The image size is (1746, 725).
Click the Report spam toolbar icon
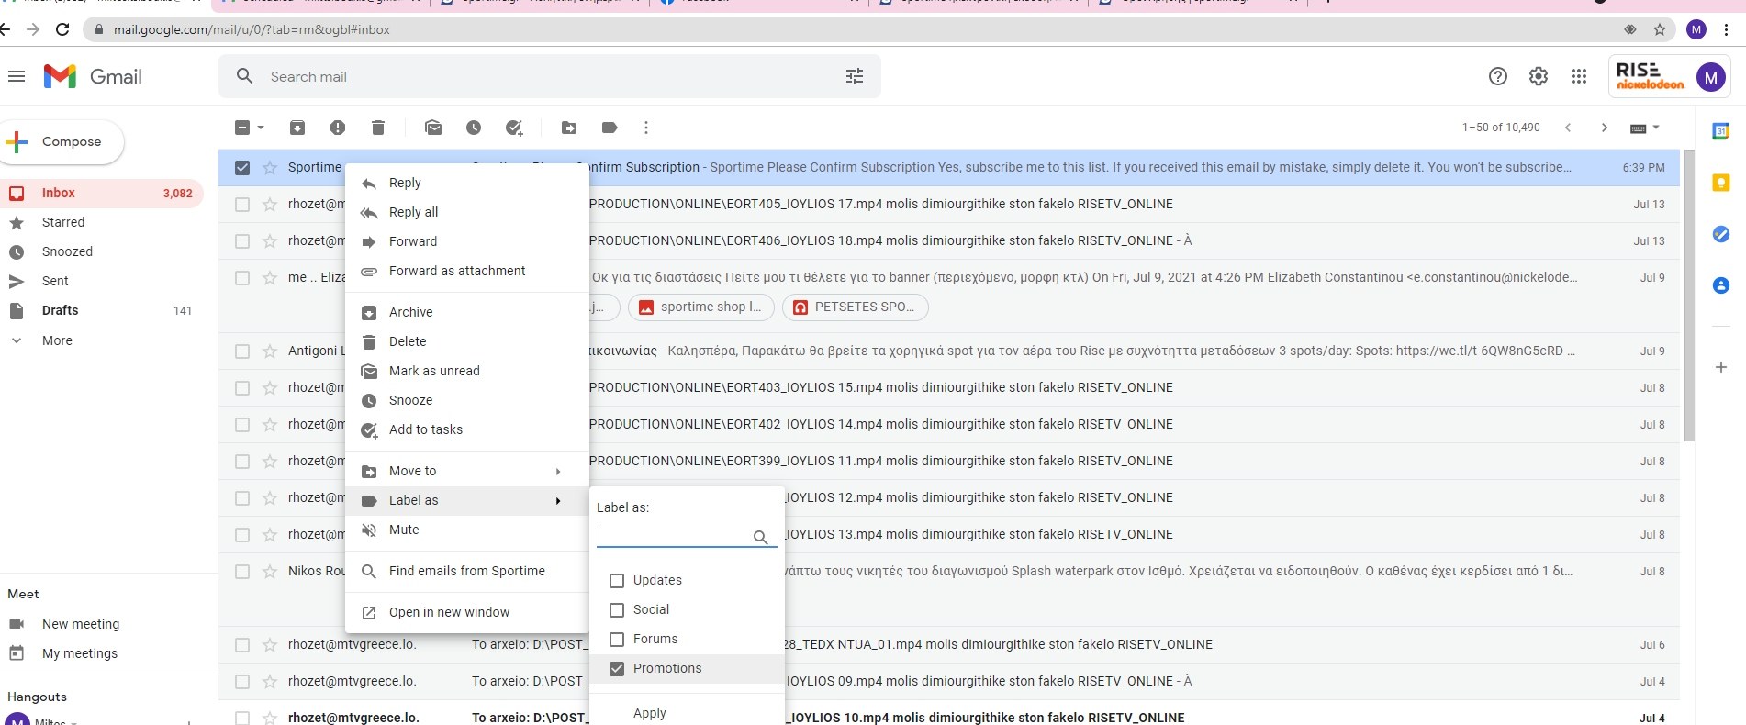pos(338,128)
